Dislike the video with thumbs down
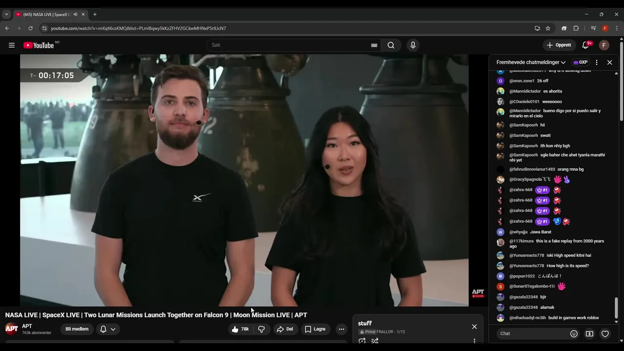The image size is (624, 351). 261,329
